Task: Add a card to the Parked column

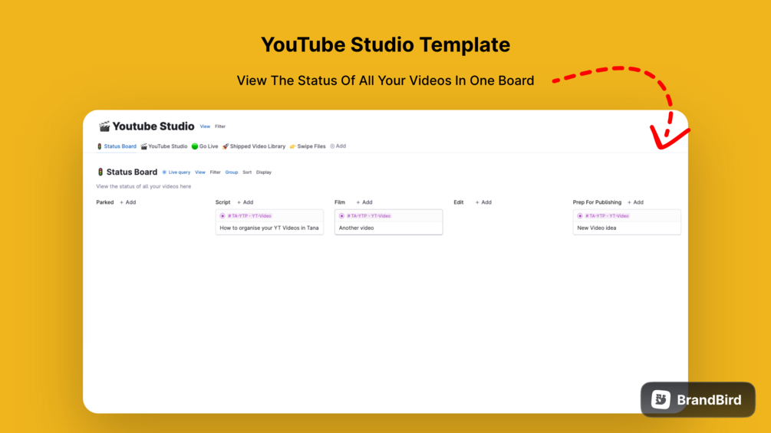Action: click(128, 202)
